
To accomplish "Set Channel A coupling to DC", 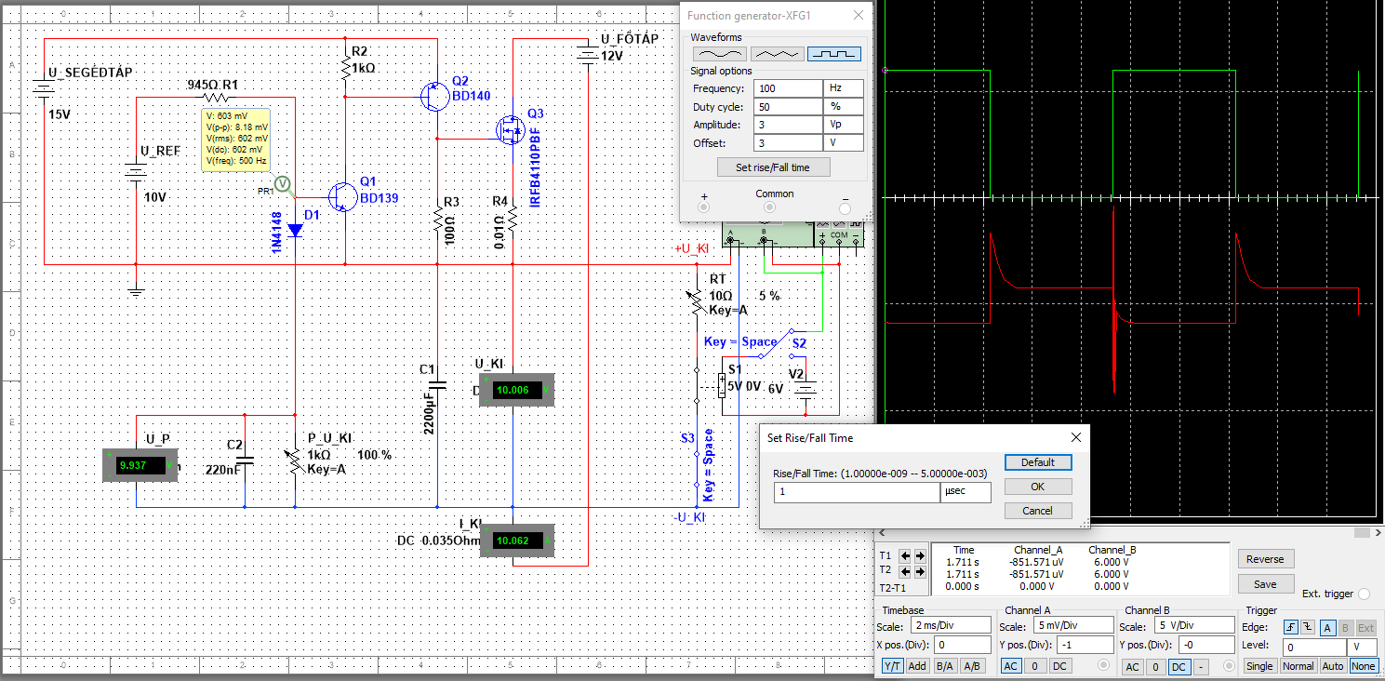I will coord(1059,666).
